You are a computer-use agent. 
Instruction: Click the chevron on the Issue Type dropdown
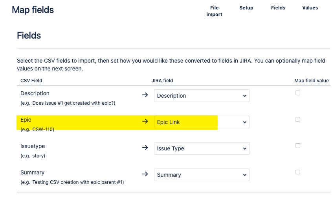tap(245, 149)
